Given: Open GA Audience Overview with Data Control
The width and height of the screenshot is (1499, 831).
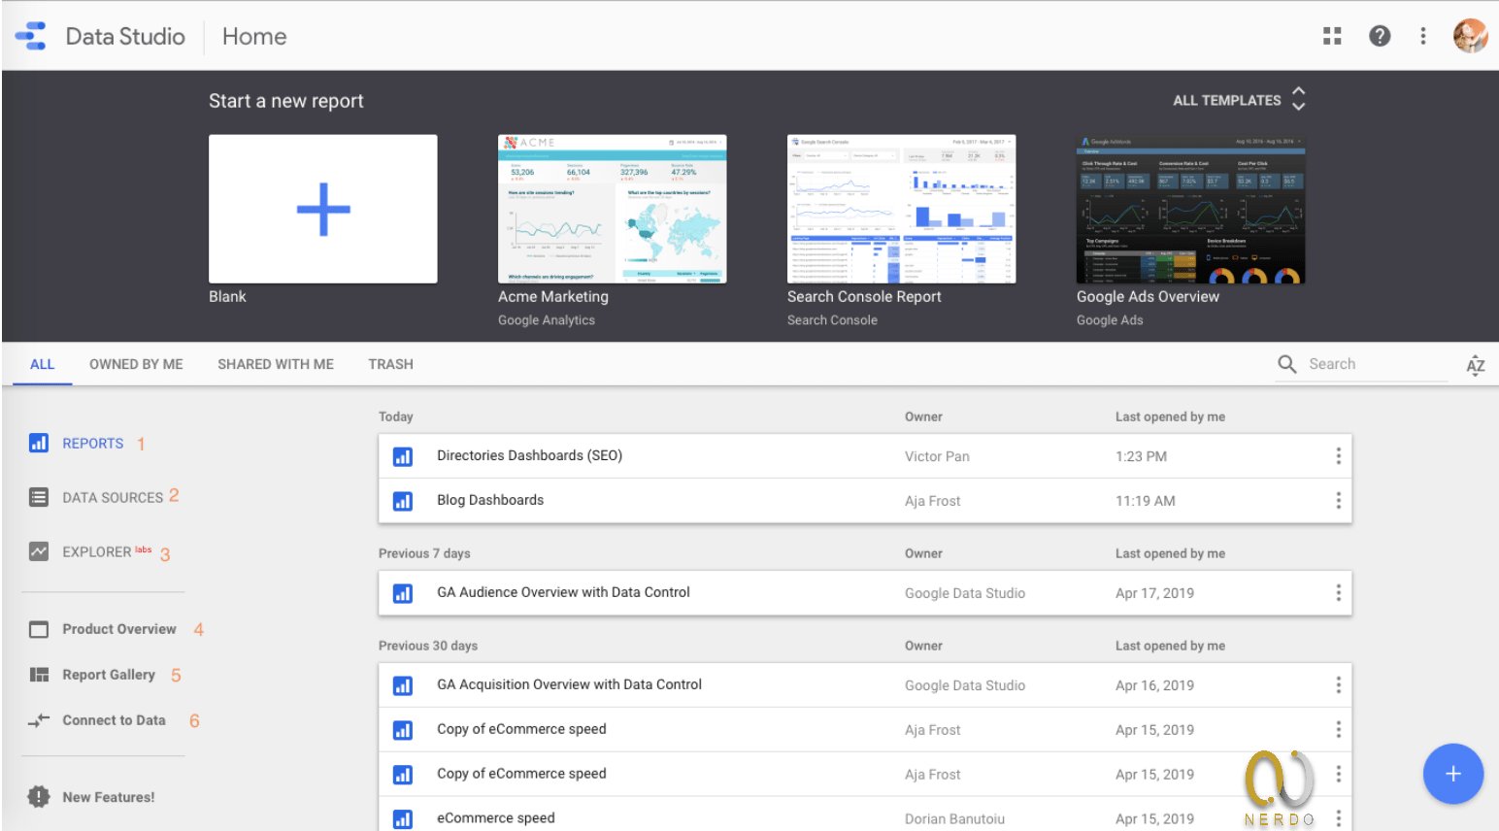Looking at the screenshot, I should pyautogui.click(x=563, y=592).
